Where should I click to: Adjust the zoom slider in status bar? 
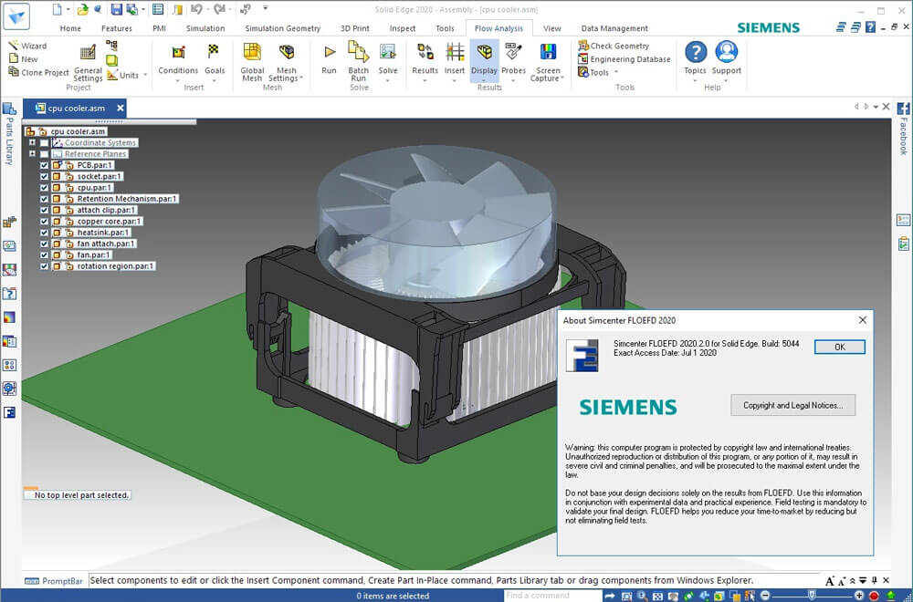(812, 595)
